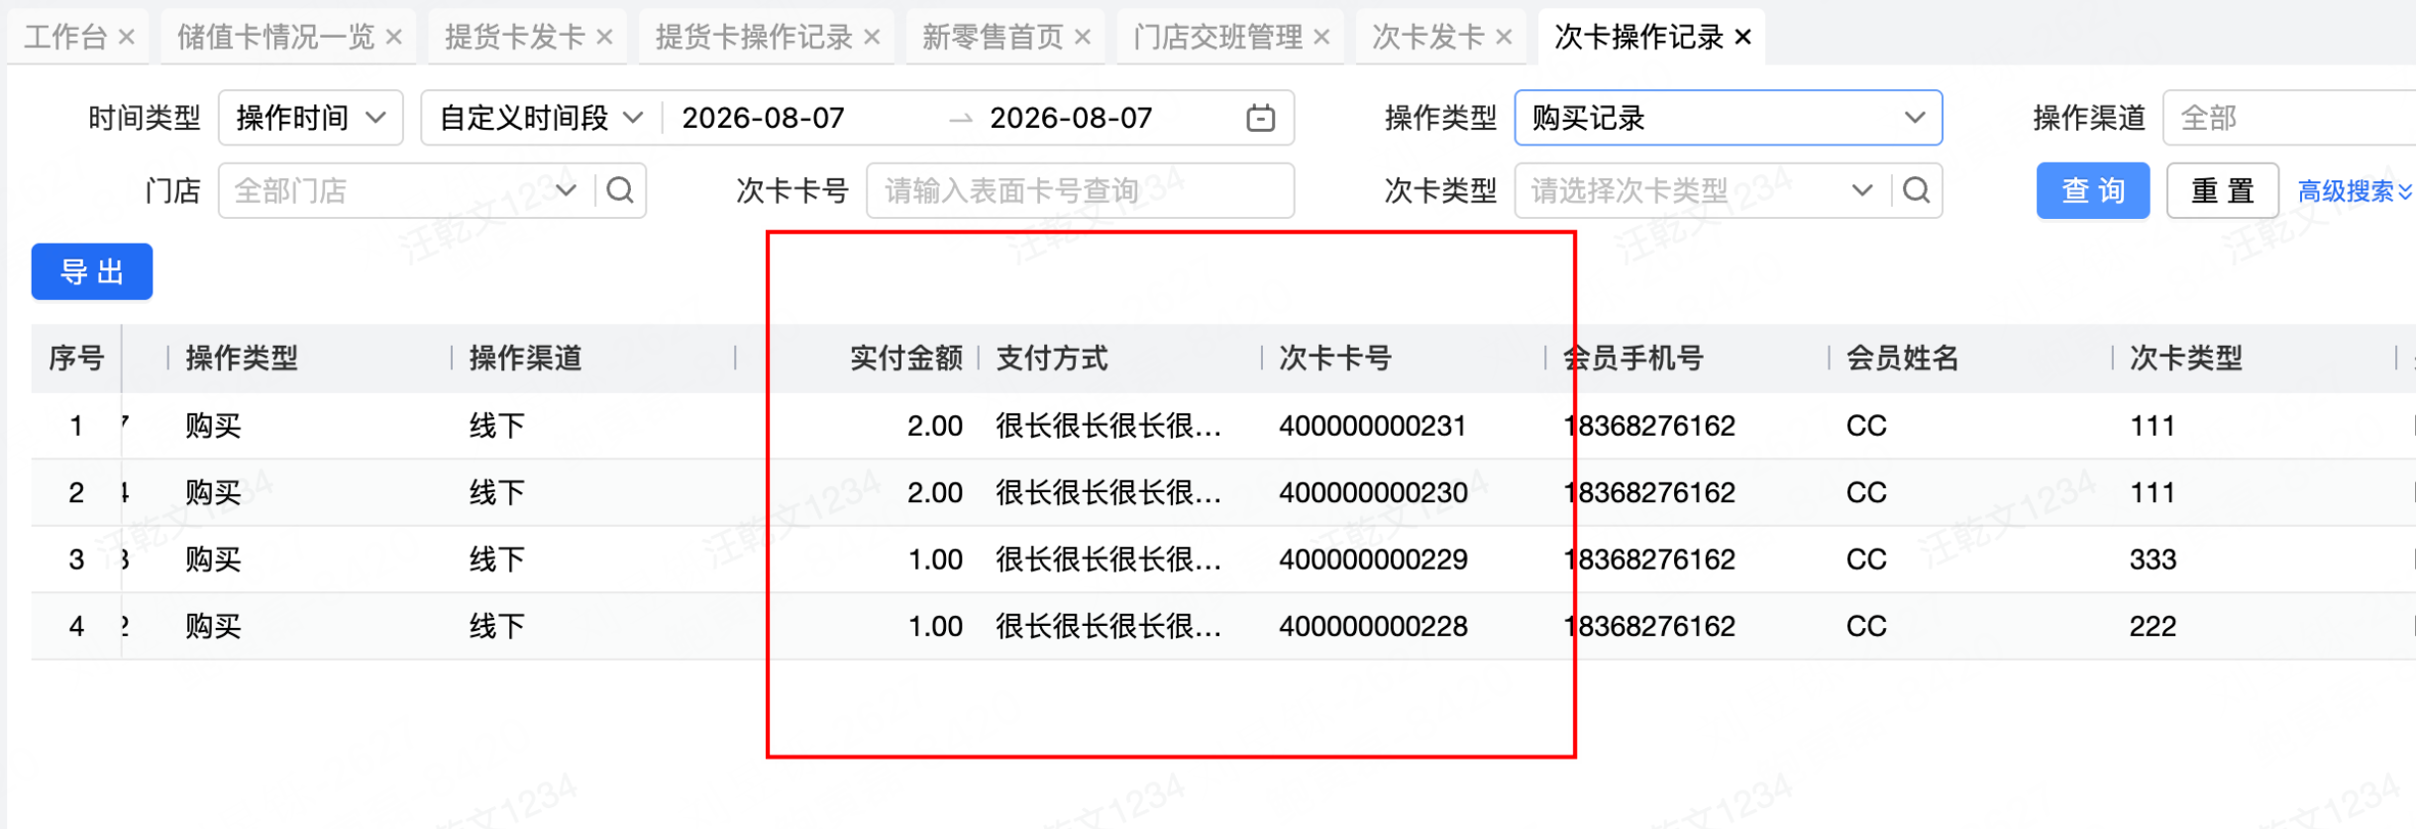This screenshot has height=829, width=2416.
Task: Close the 储值卡情况一览 tab
Action: pyautogui.click(x=394, y=38)
